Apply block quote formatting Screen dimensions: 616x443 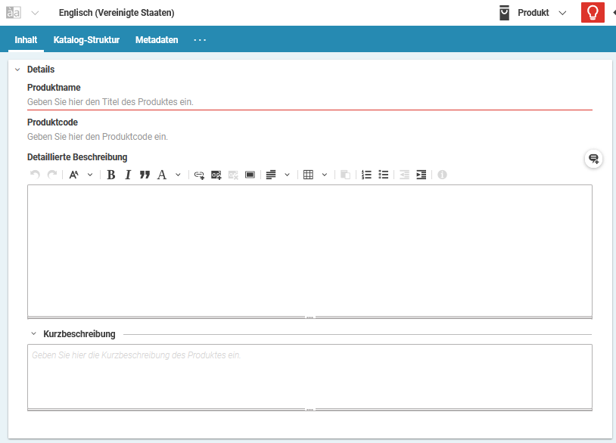coord(145,175)
